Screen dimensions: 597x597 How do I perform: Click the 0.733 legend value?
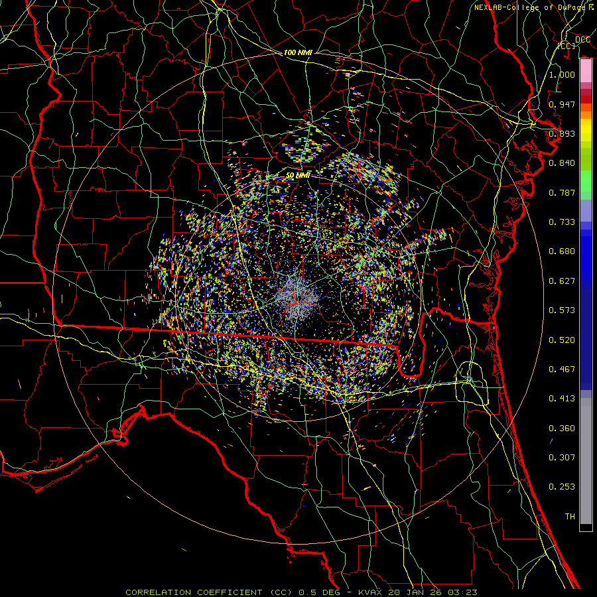click(x=562, y=222)
